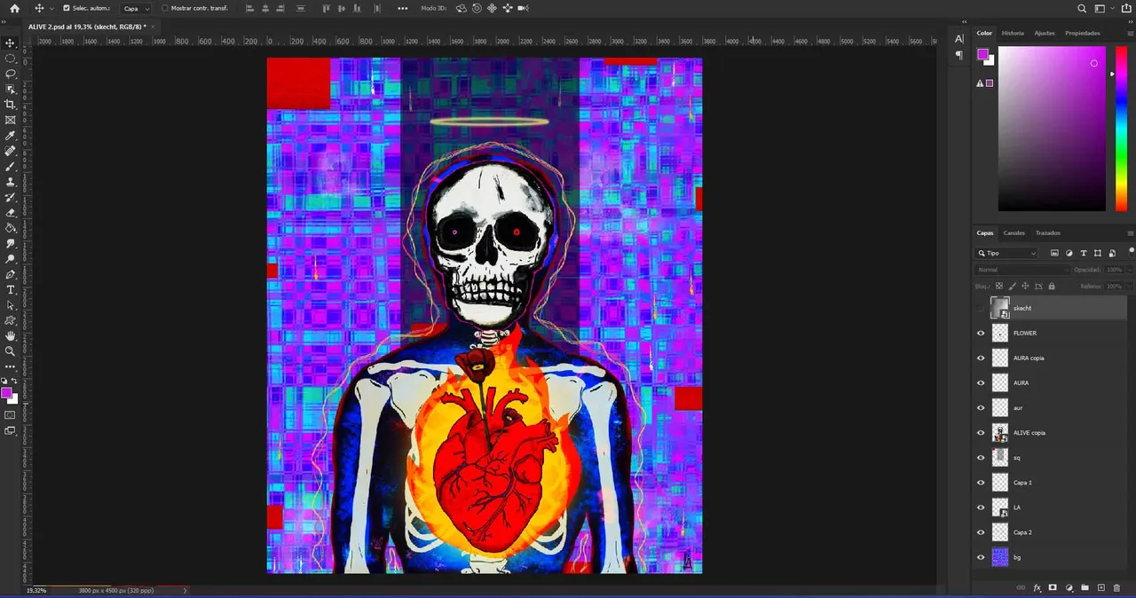Select the Type tool
Viewport: 1136px width, 598px height.
[11, 290]
